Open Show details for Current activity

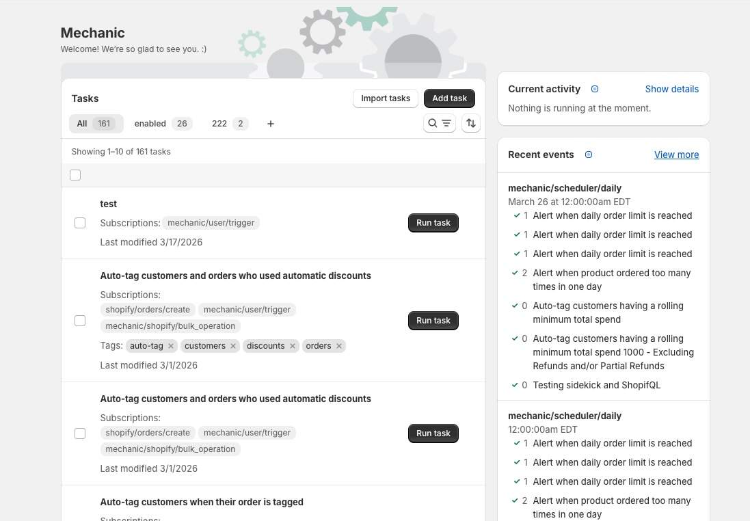click(671, 89)
